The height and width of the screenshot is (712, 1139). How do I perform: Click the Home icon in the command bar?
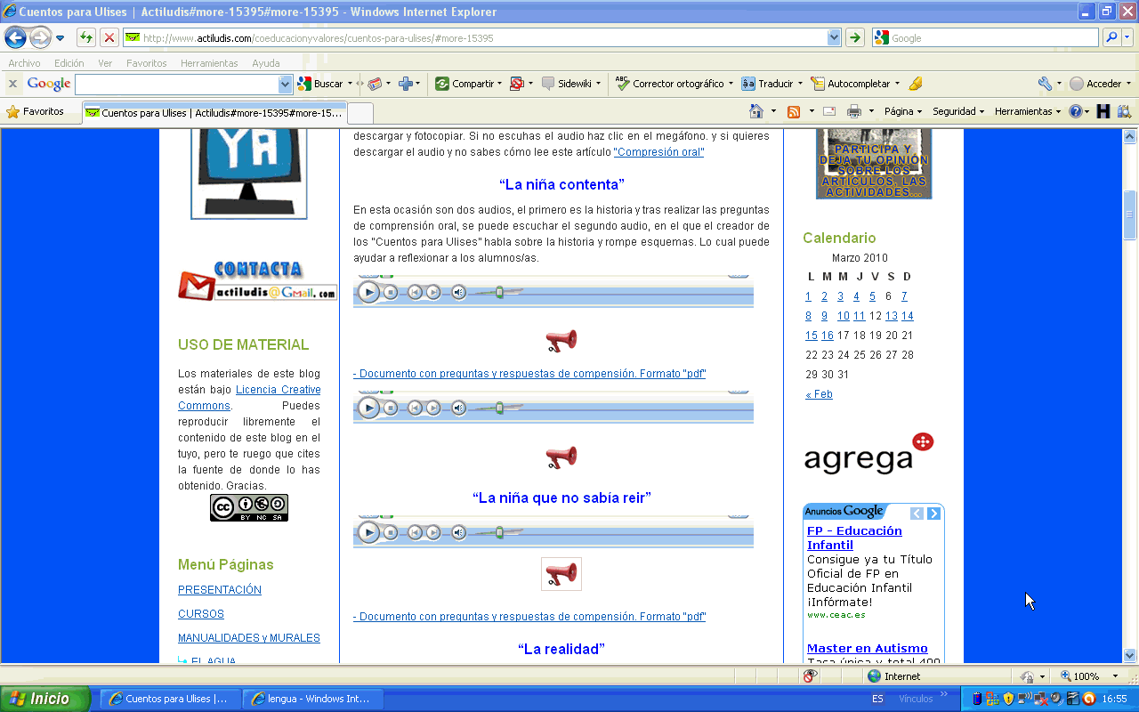click(x=756, y=111)
